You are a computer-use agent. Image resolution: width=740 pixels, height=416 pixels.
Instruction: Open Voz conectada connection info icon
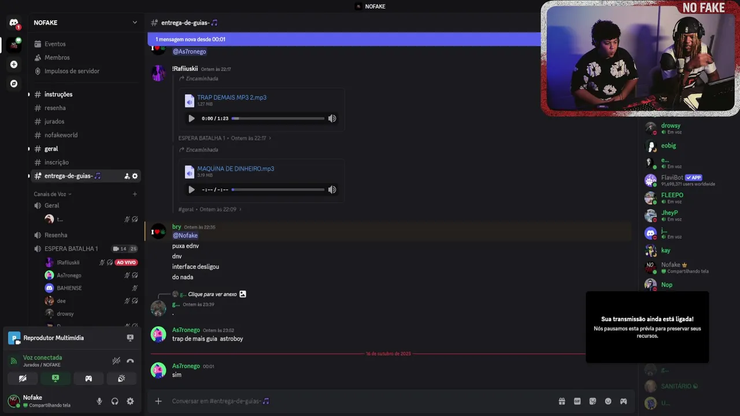tap(14, 361)
